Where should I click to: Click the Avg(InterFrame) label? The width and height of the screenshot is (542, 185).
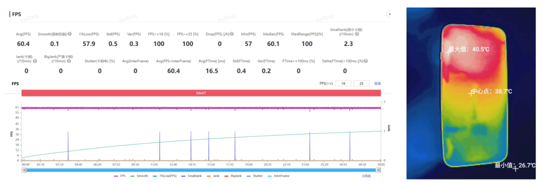tap(135, 61)
